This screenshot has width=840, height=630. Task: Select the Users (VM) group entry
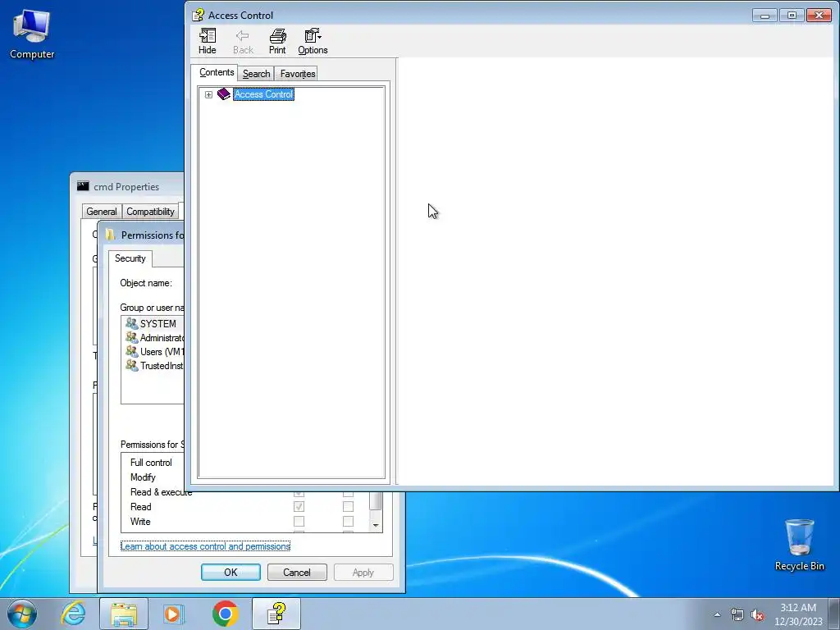point(153,351)
